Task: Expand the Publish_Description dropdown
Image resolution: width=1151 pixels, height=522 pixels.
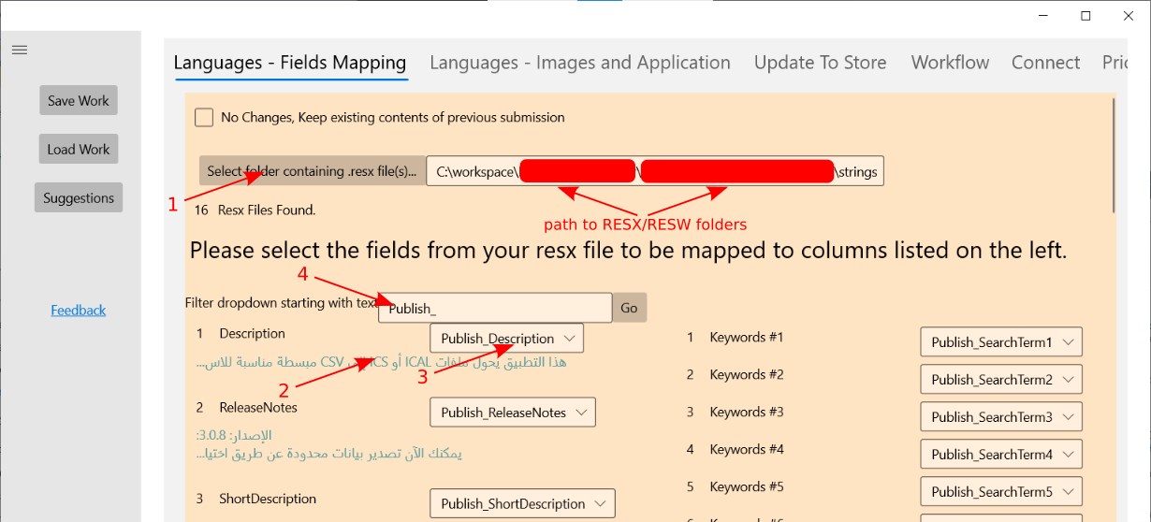Action: pyautogui.click(x=506, y=339)
